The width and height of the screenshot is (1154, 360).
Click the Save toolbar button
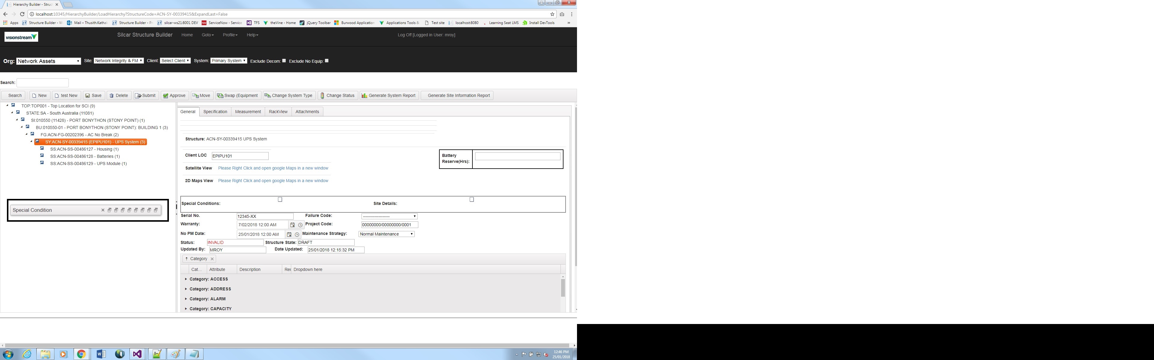94,95
